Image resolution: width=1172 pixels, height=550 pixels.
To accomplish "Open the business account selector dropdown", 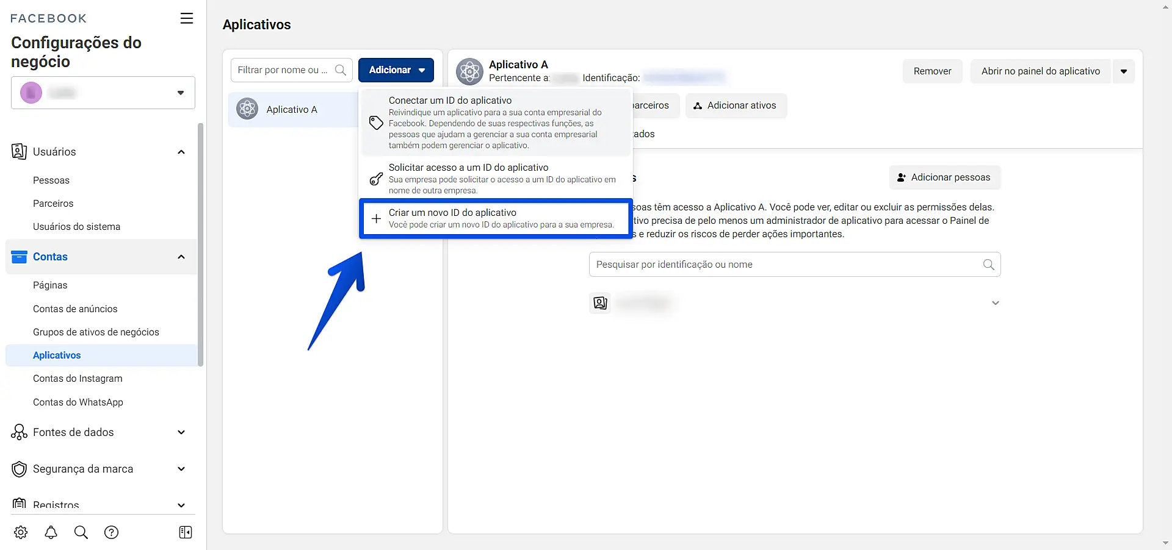I will click(x=103, y=93).
